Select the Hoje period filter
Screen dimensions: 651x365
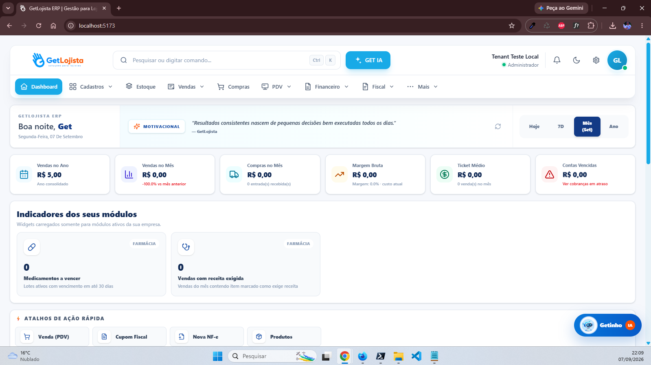[x=534, y=126]
